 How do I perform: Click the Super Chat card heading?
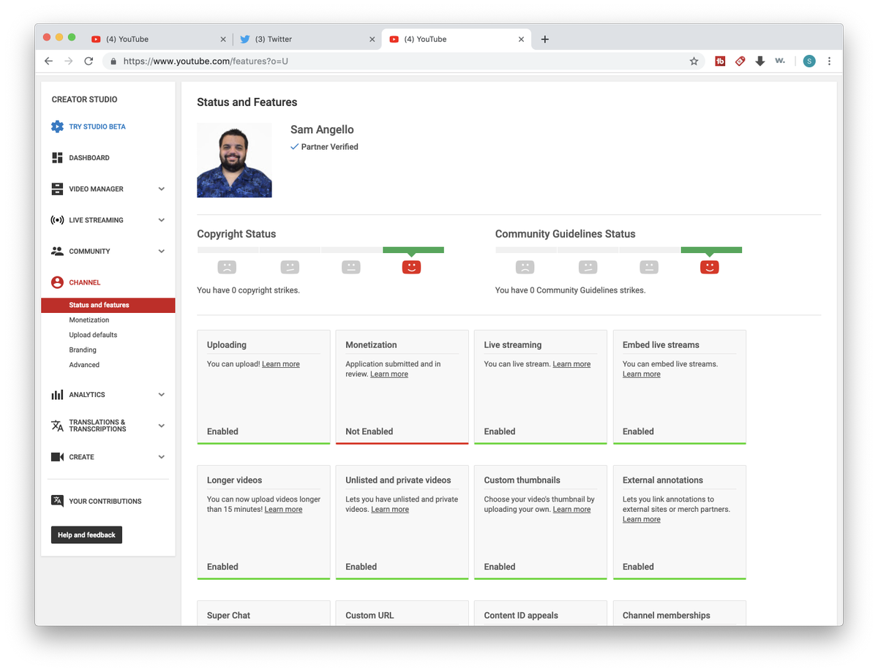tap(228, 616)
